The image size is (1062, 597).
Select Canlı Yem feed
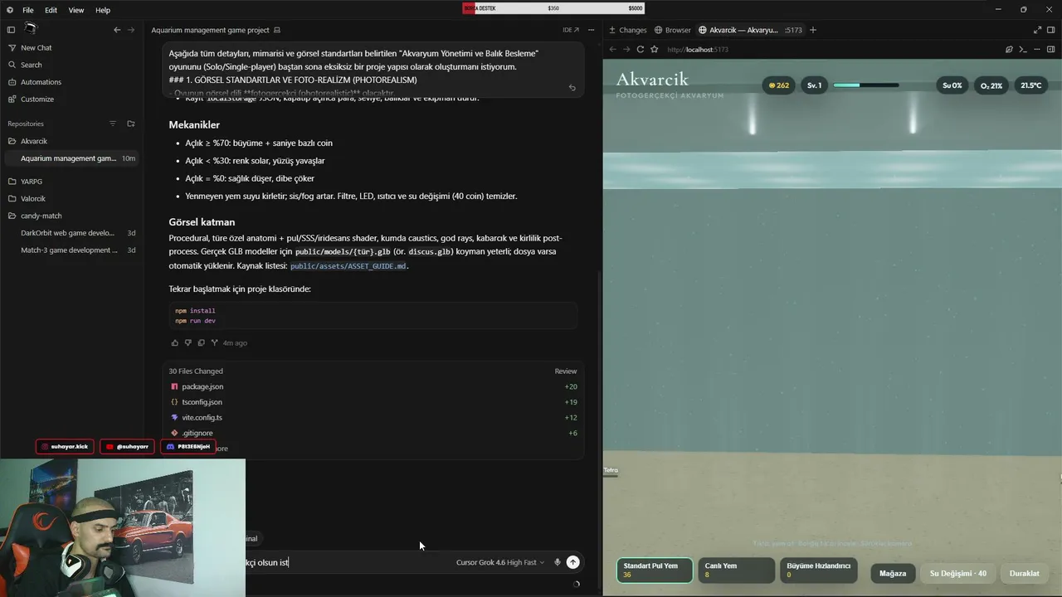tap(737, 570)
